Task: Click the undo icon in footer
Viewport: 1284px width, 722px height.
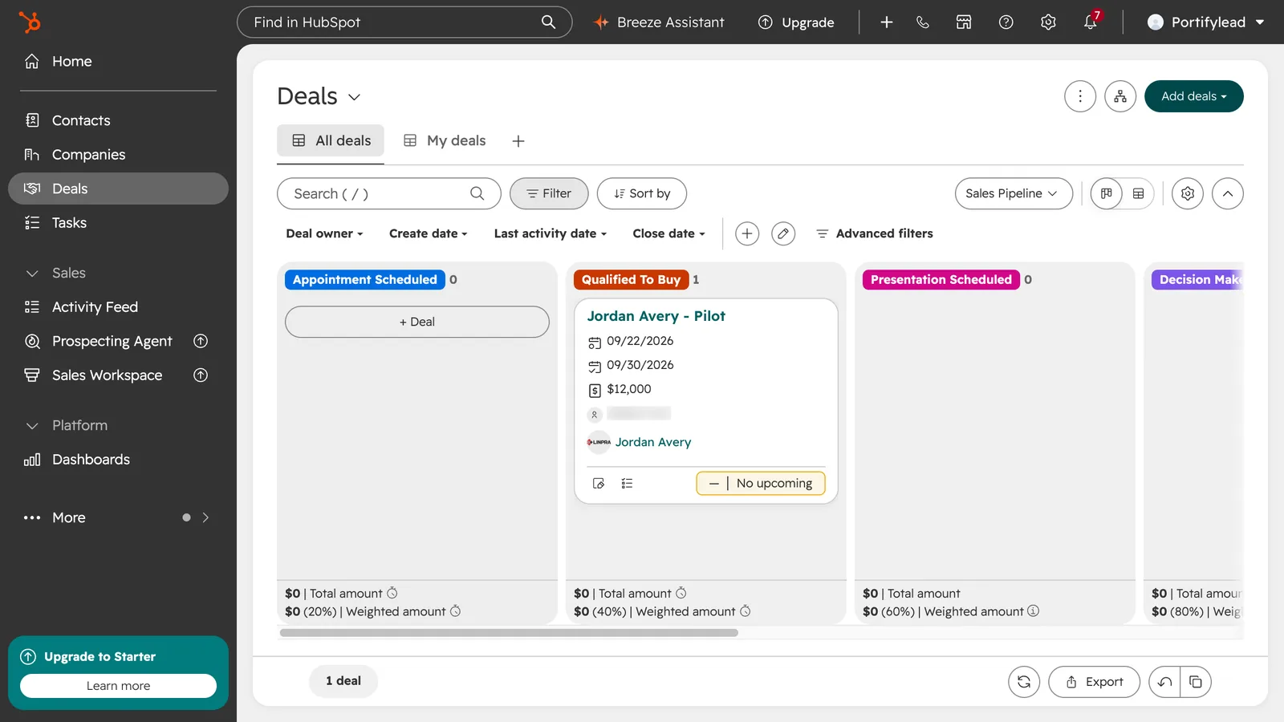Action: 1164,682
